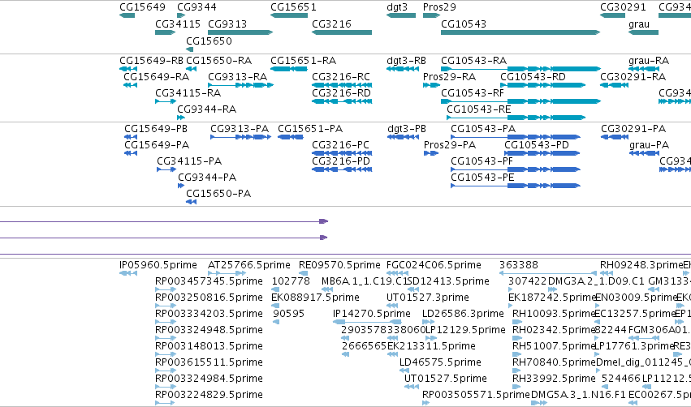The width and height of the screenshot is (691, 407).
Task: Select protein CG15650-PA
Action: click(x=218, y=194)
